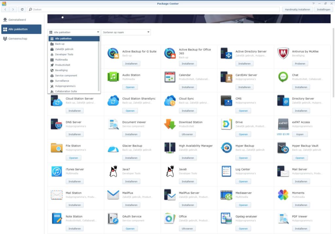335x234 pixels.
Task: Choose Service component category
Action: (x=74, y=76)
